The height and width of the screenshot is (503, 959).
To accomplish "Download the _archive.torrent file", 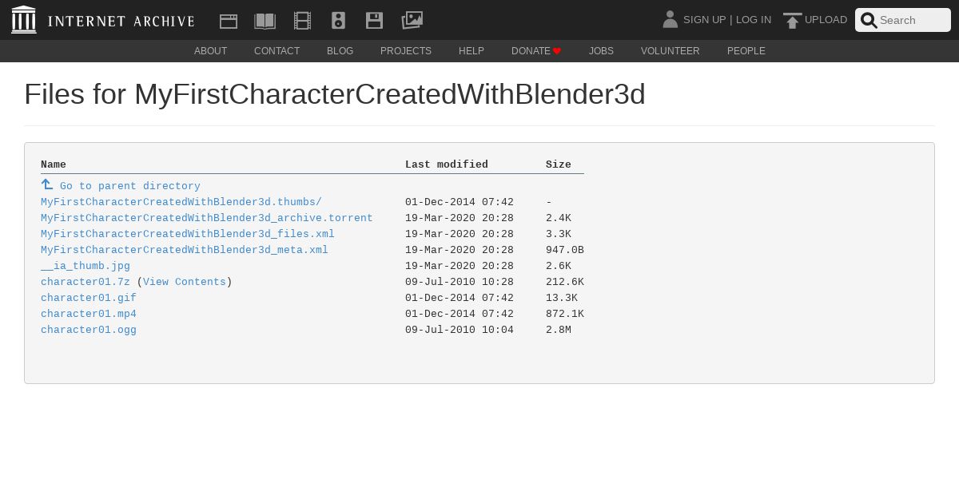I will point(207,218).
